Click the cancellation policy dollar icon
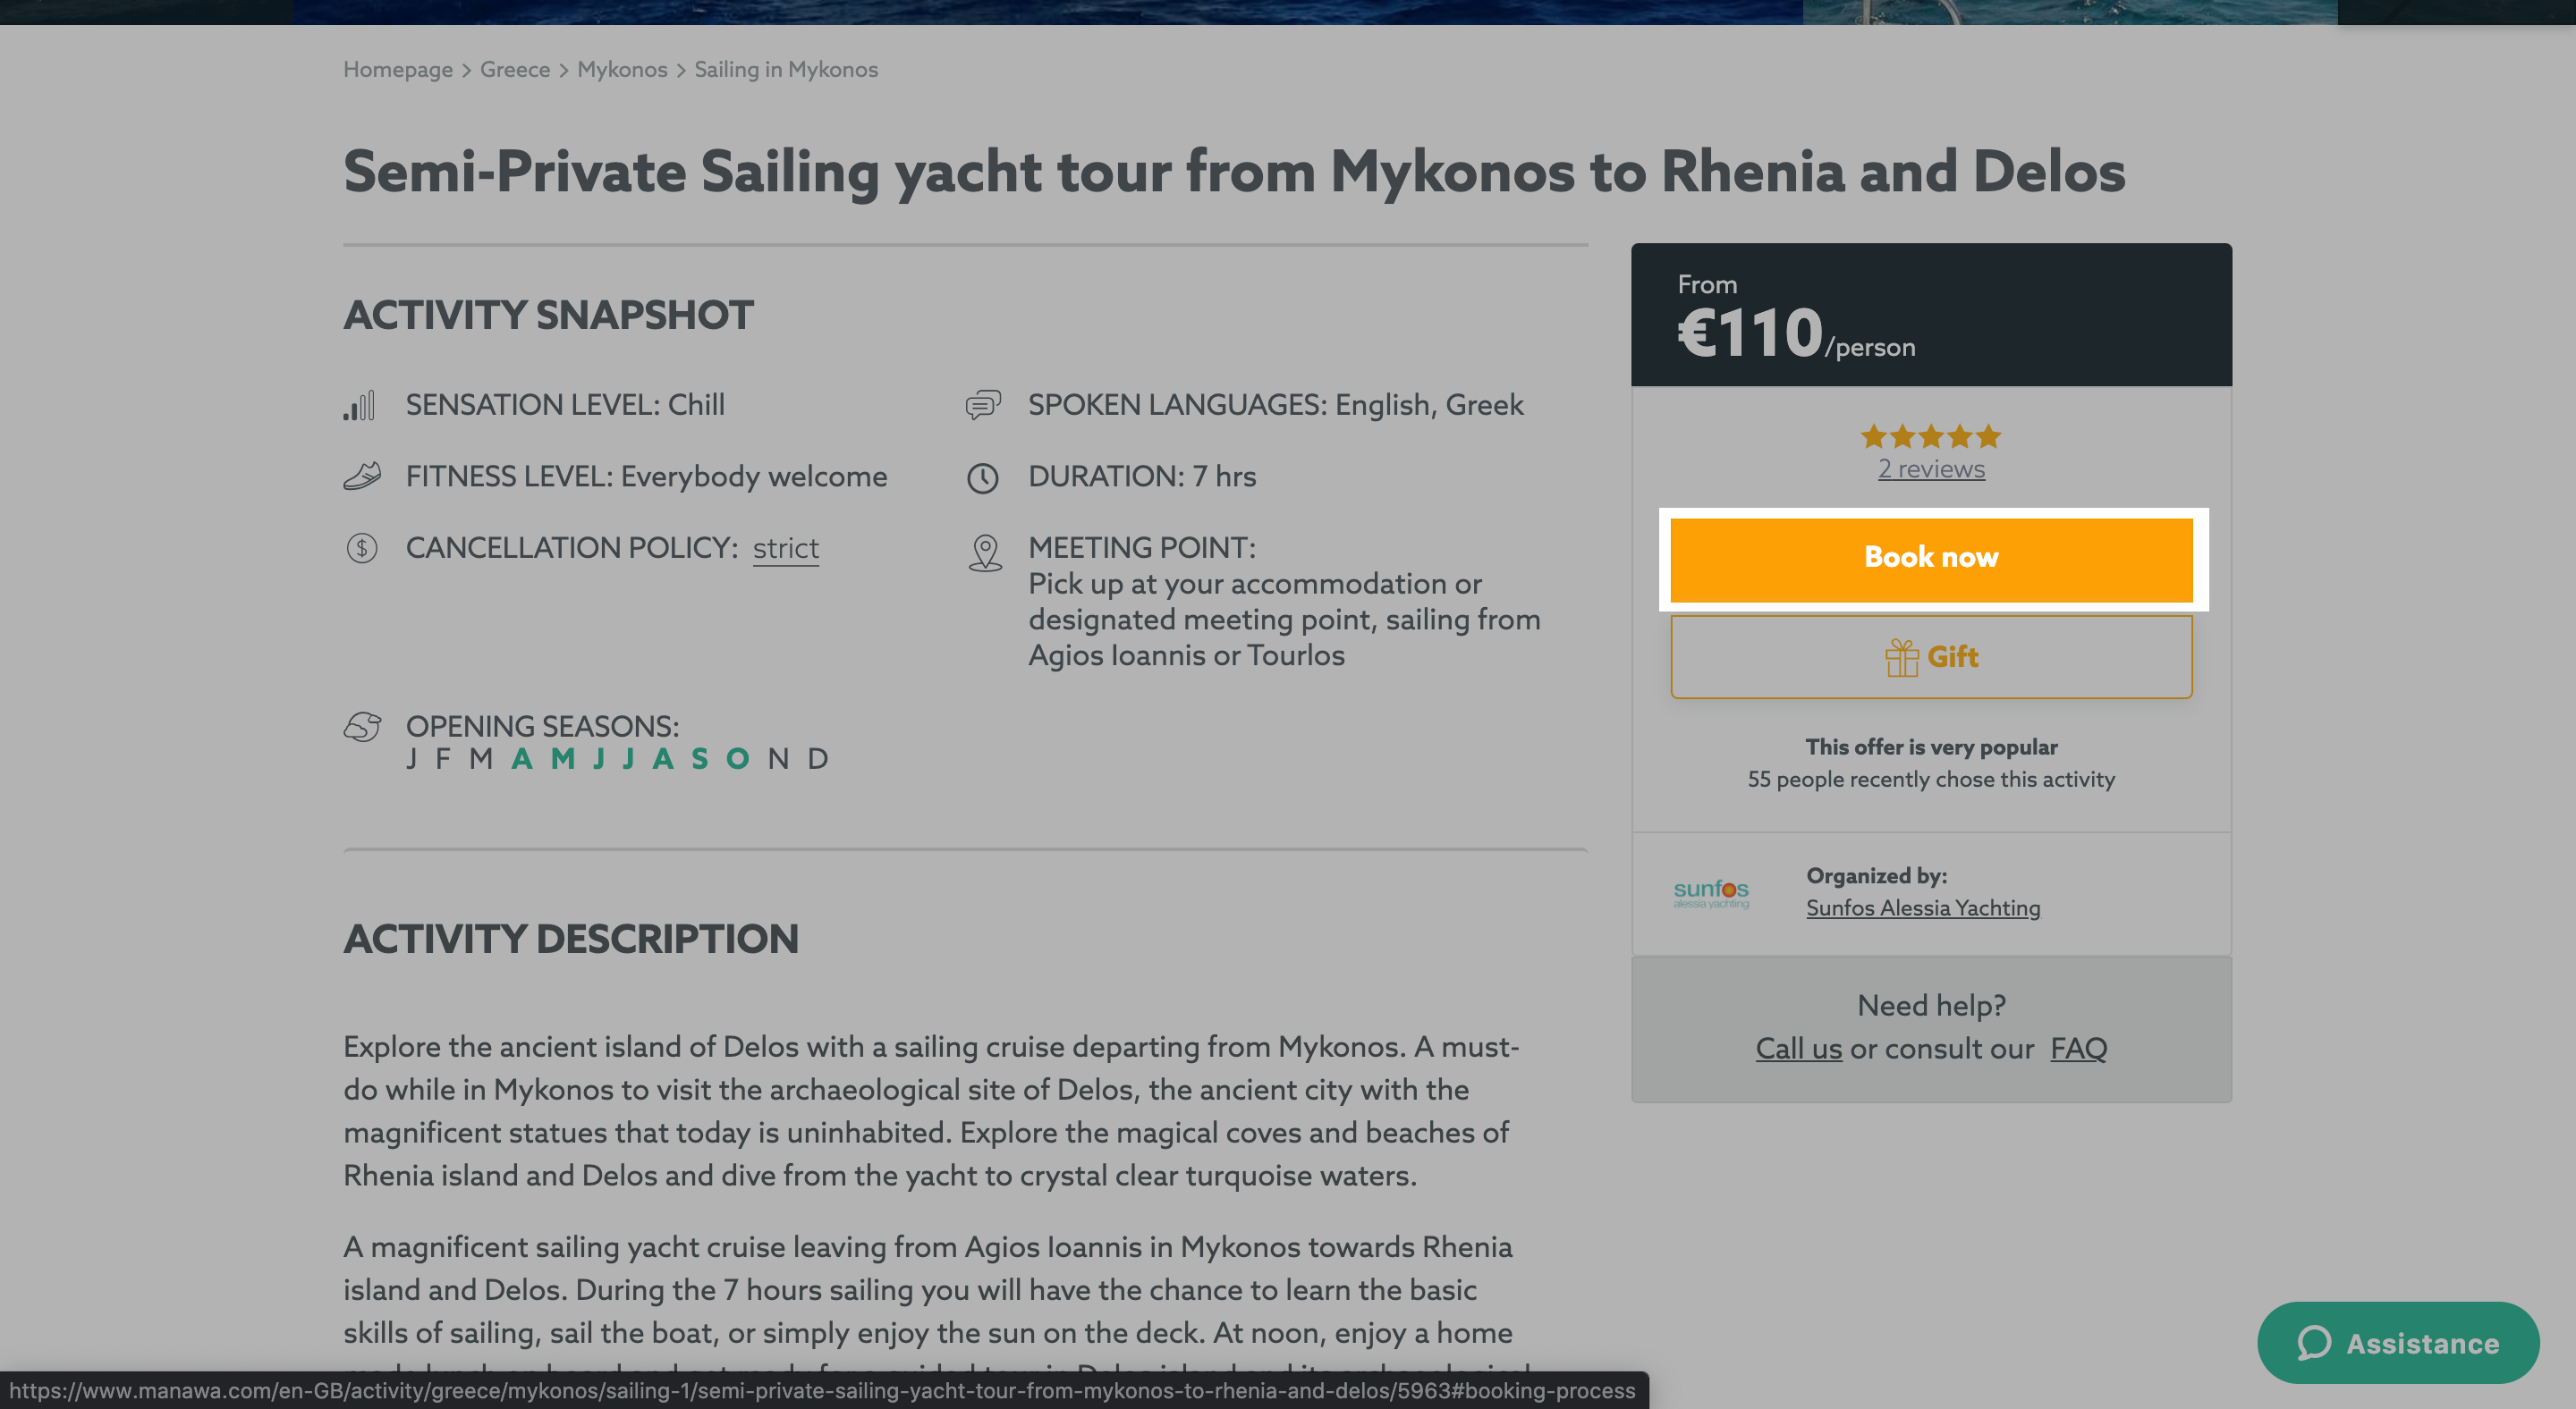Image resolution: width=2576 pixels, height=1409 pixels. point(361,549)
